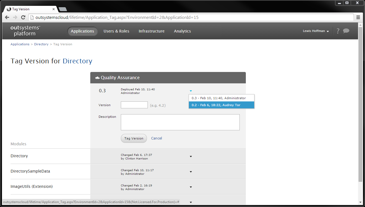Image resolution: width=365 pixels, height=207 pixels.
Task: Click the DirectorySampleData module name
Action: tap(30, 171)
